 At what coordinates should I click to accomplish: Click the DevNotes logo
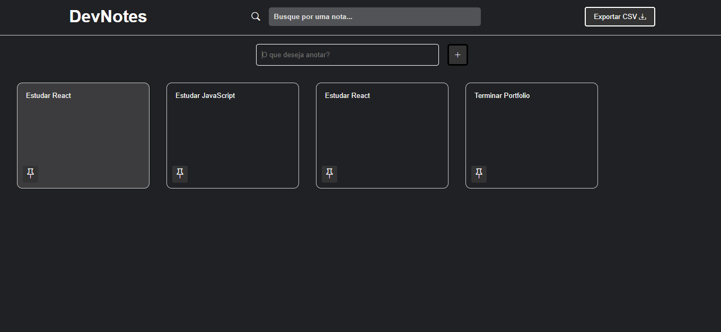pyautogui.click(x=108, y=16)
